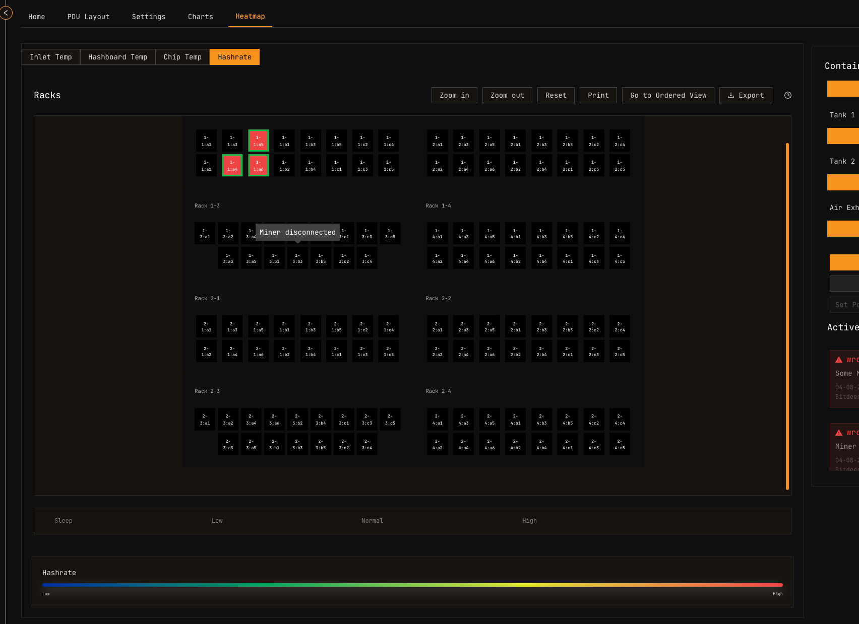Viewport: 859px width, 624px height.
Task: Click the warning triangle on the Miner alert
Action: tap(838, 432)
